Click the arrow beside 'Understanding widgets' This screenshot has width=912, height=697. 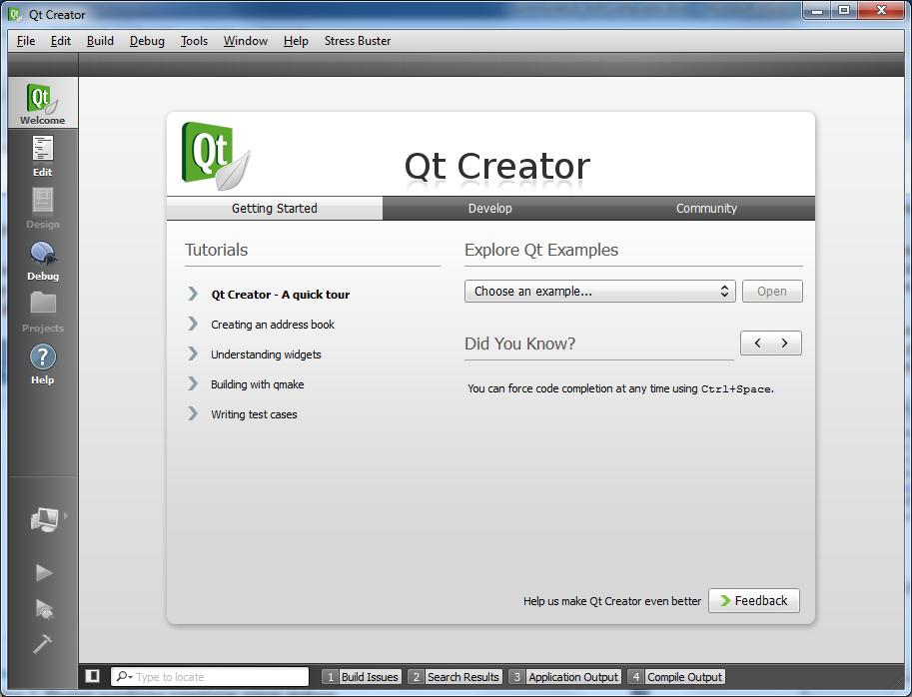[x=193, y=353]
